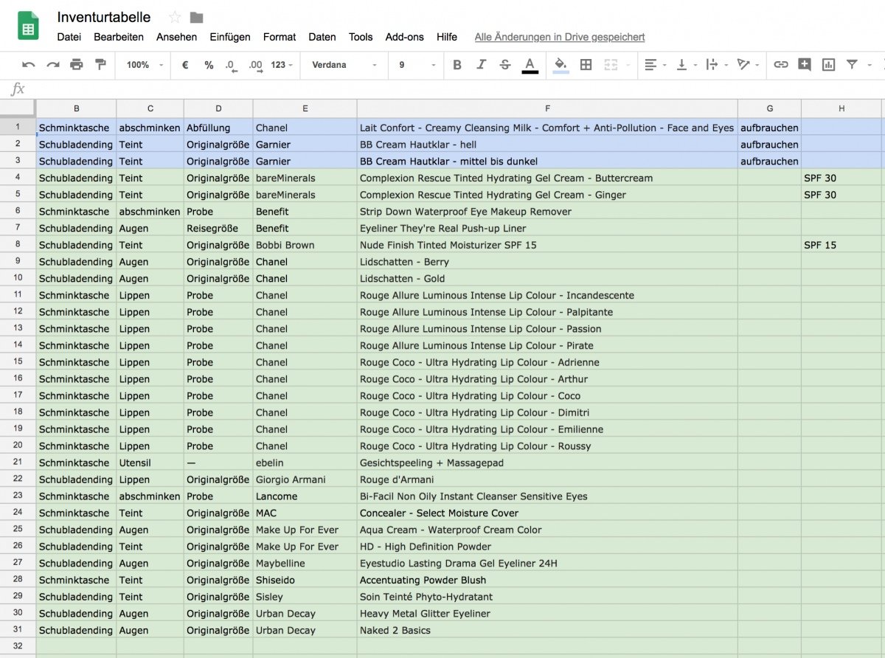Insert link with chain icon
This screenshot has height=658, width=885.
point(781,65)
